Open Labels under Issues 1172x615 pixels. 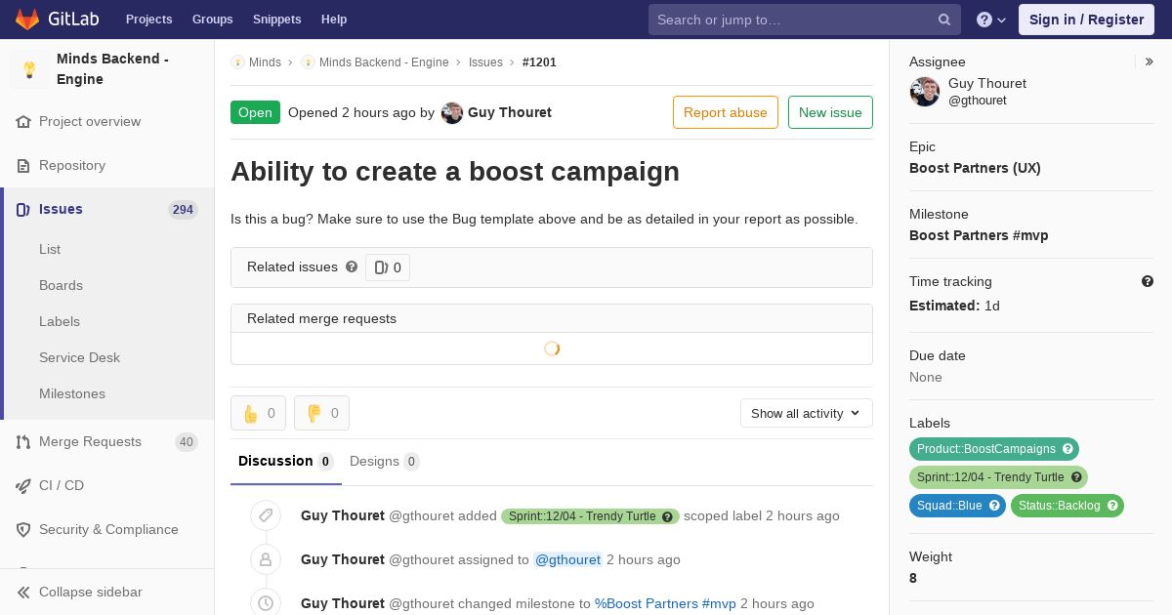60,321
